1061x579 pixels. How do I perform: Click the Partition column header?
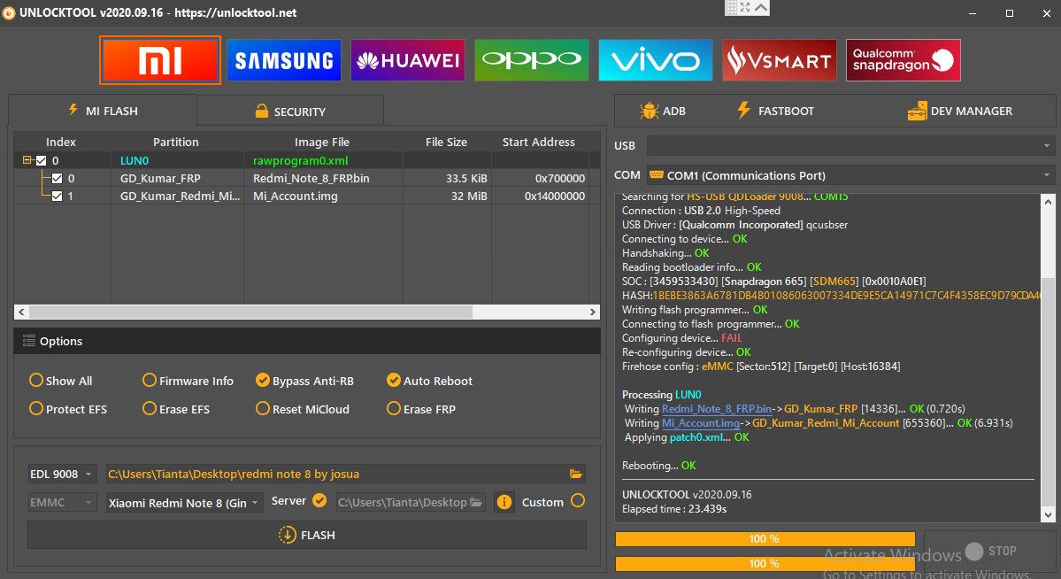tap(176, 143)
